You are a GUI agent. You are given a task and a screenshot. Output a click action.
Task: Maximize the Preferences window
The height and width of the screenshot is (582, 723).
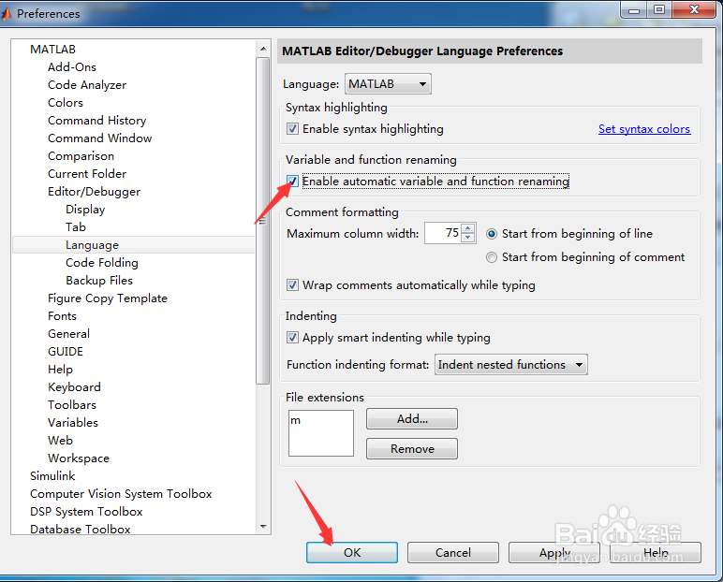tap(659, 10)
